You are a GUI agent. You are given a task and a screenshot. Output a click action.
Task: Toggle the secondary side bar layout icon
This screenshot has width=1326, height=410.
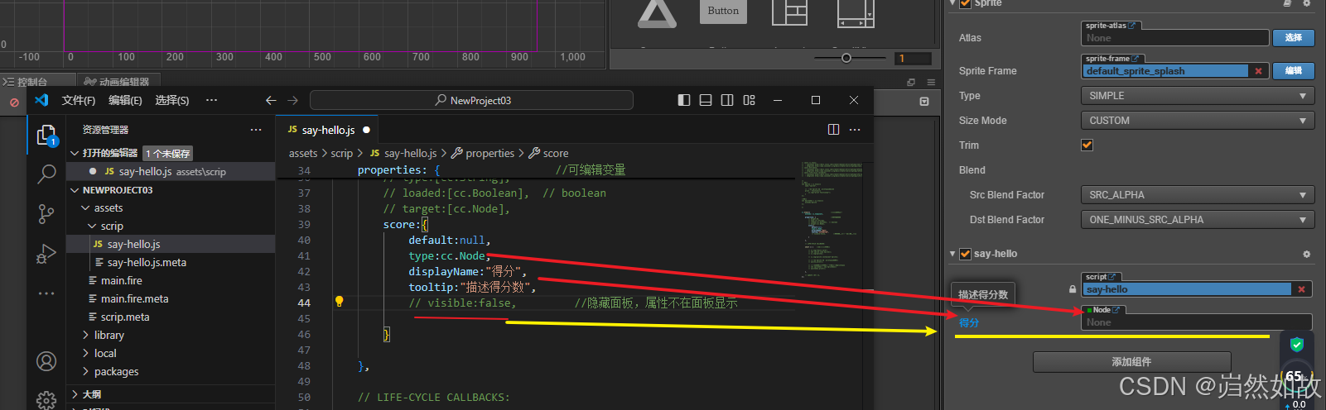pyautogui.click(x=727, y=100)
